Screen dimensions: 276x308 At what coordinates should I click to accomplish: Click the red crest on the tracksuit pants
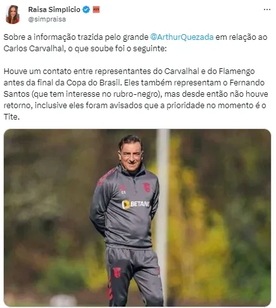(116, 272)
